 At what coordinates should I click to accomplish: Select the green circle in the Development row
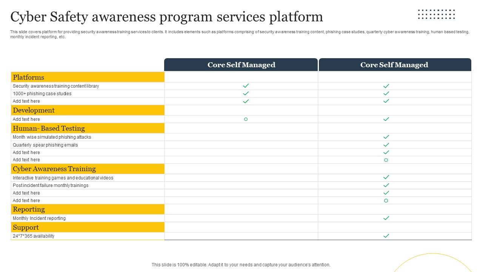pyautogui.click(x=246, y=119)
